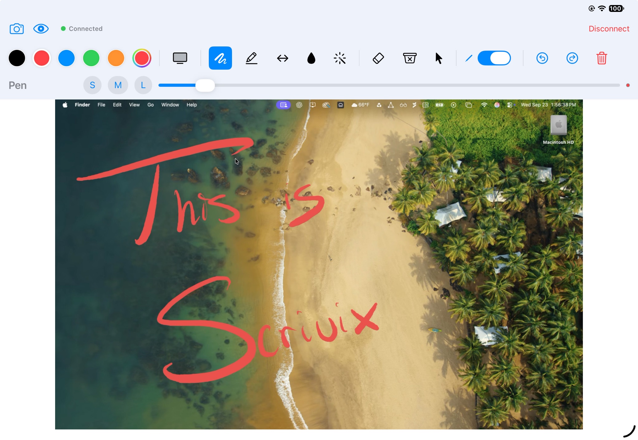Click the Control Center menu bar icon
638x440 pixels.
510,105
